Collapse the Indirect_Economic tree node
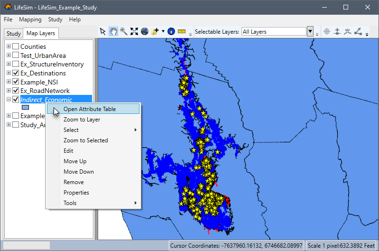This screenshot has width=379, height=251. tap(9, 99)
